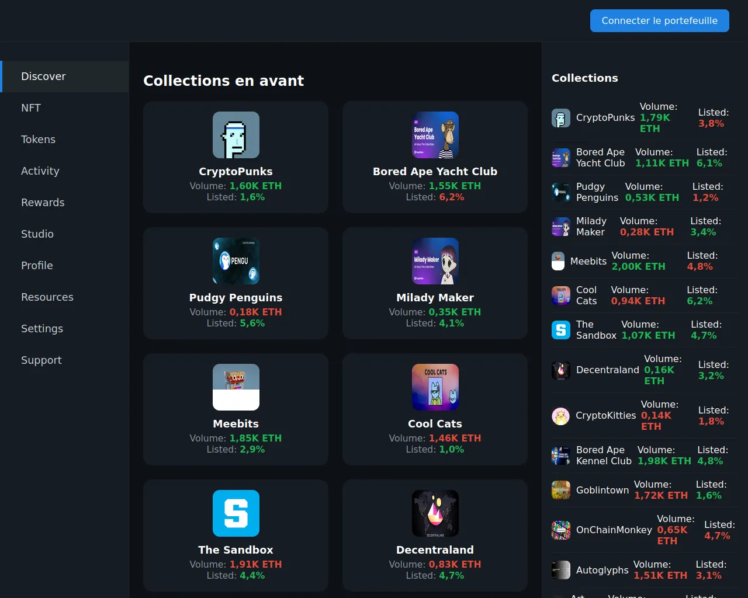748x598 pixels.
Task: Select Autoglyphs name in Collections list
Action: 602,570
